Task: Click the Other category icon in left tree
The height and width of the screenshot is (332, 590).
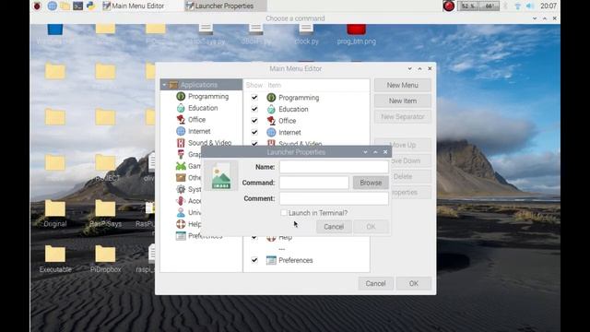Action: (181, 178)
